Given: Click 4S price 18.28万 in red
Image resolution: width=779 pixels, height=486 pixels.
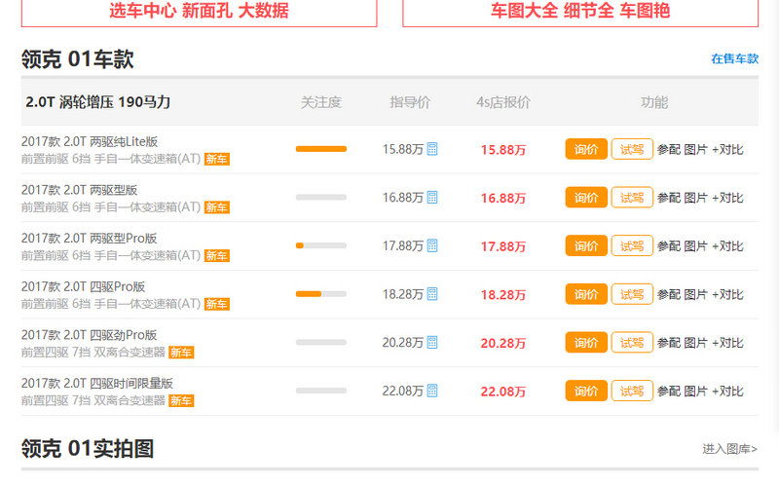Looking at the screenshot, I should 503,295.
